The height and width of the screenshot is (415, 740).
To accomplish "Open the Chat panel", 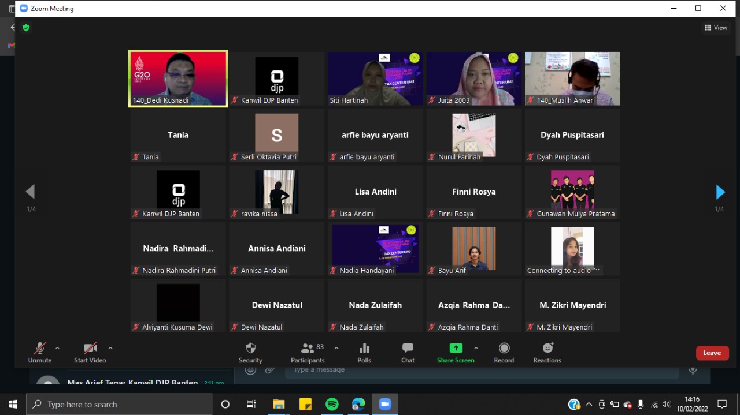I will pos(408,348).
